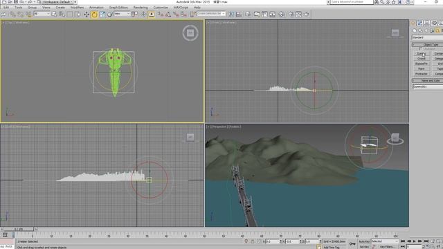Screen dimensions: 443x249
Task: Step to the next frame
Action: [420, 241]
